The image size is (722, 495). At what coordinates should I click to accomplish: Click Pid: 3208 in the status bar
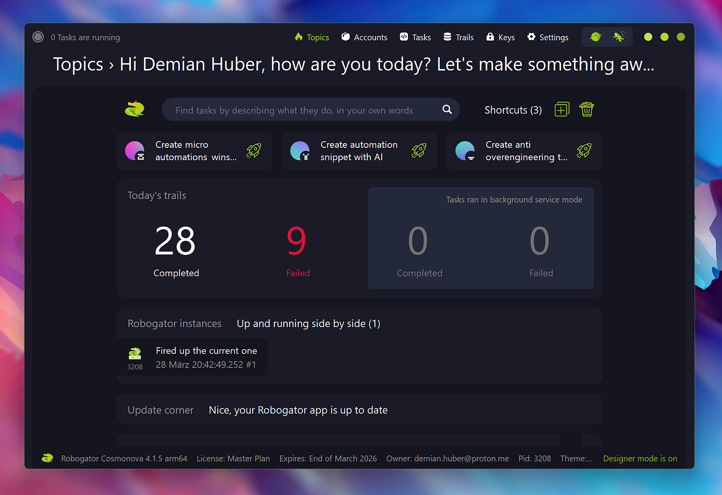click(x=534, y=458)
